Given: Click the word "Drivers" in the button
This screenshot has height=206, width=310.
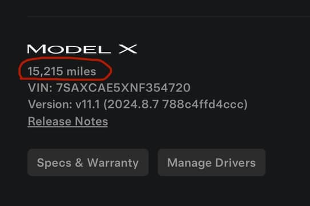Looking at the screenshot, I should click(236, 163).
